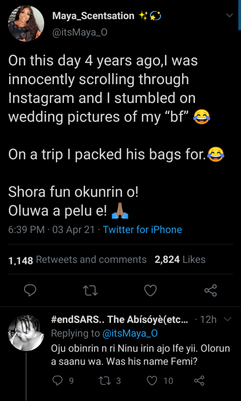Like Maya's main tweet

click(x=151, y=291)
